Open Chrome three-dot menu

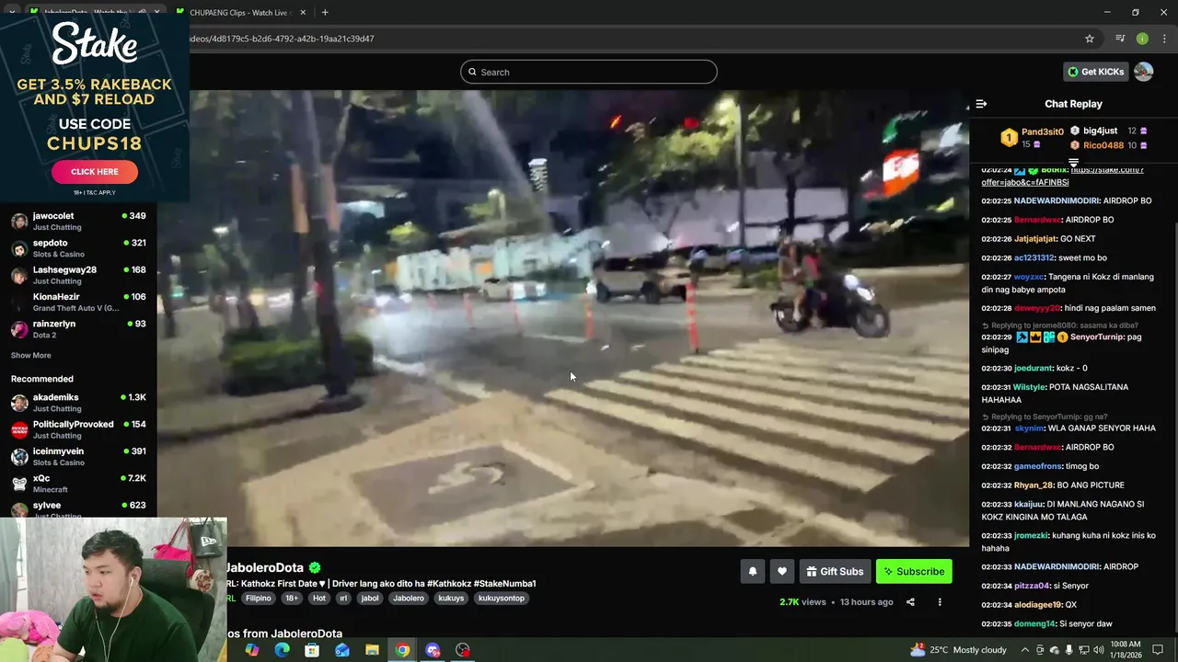[x=1164, y=39]
